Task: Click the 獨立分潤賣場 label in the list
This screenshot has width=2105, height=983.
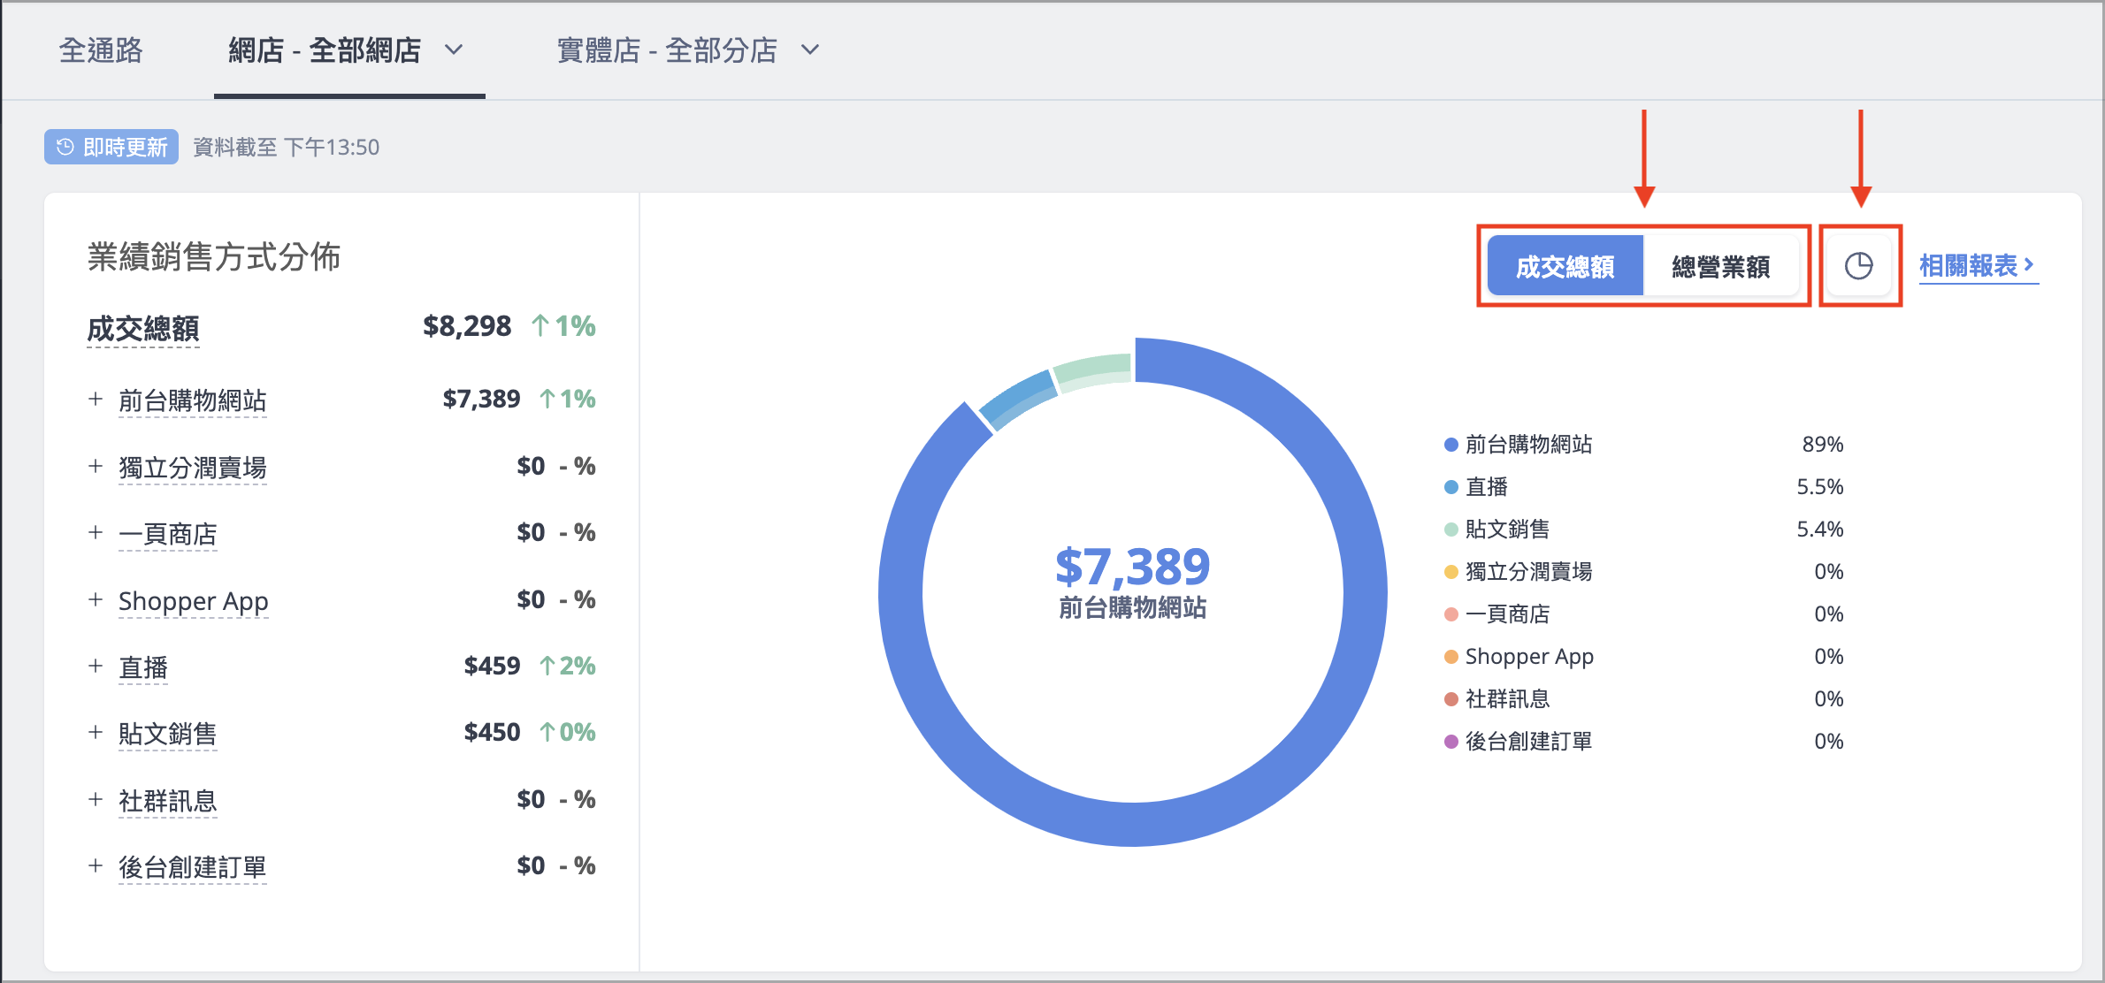Action: pos(193,467)
